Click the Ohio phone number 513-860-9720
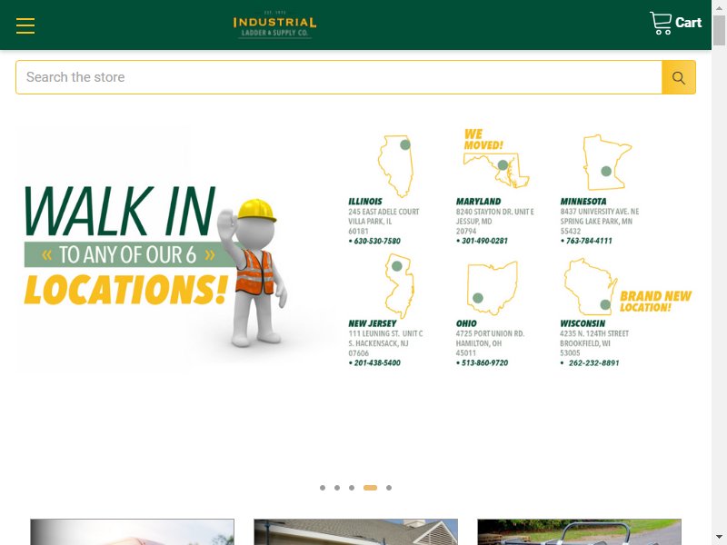 tap(483, 362)
